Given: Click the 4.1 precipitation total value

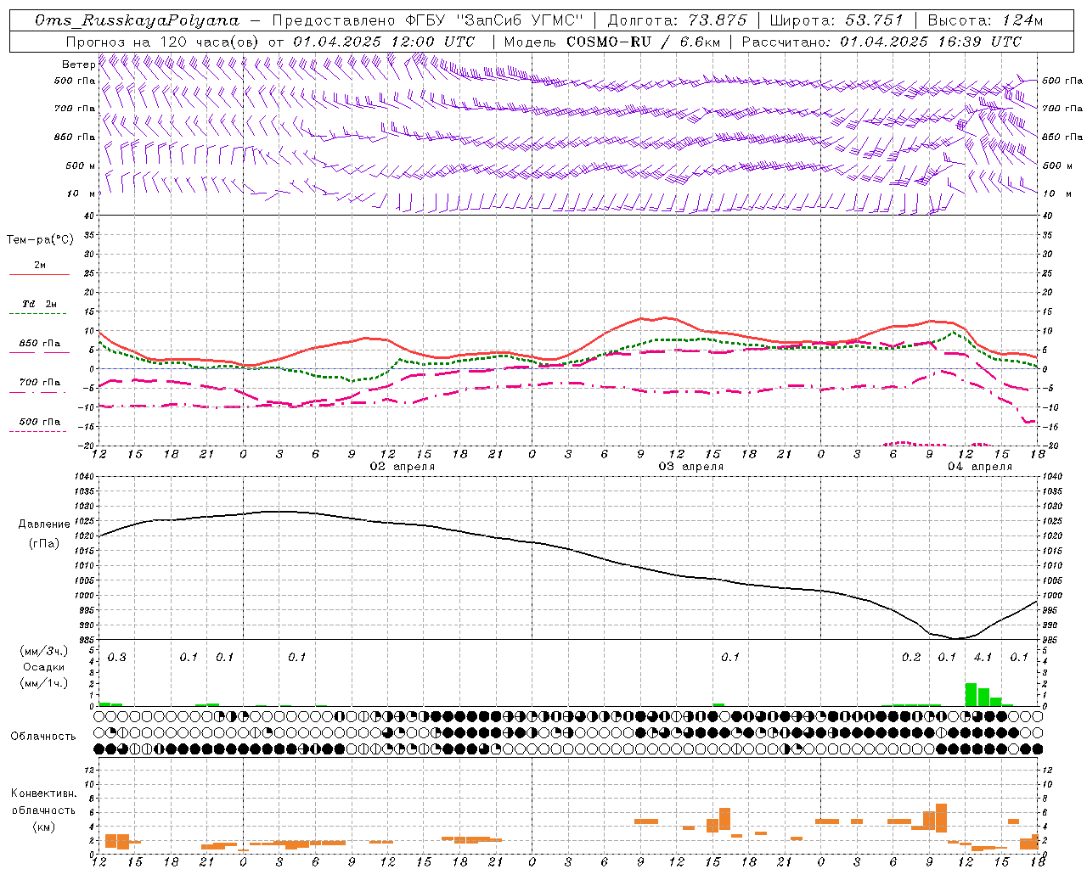Looking at the screenshot, I should 983,658.
